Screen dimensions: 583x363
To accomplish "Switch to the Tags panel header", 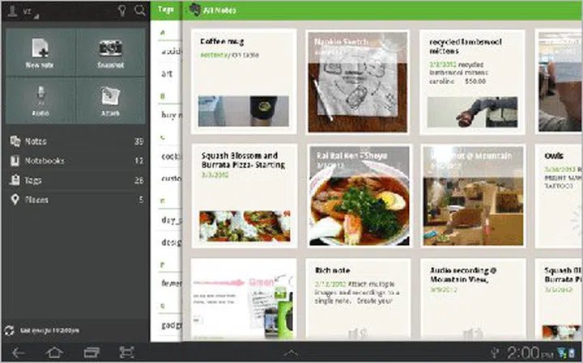I will [166, 11].
